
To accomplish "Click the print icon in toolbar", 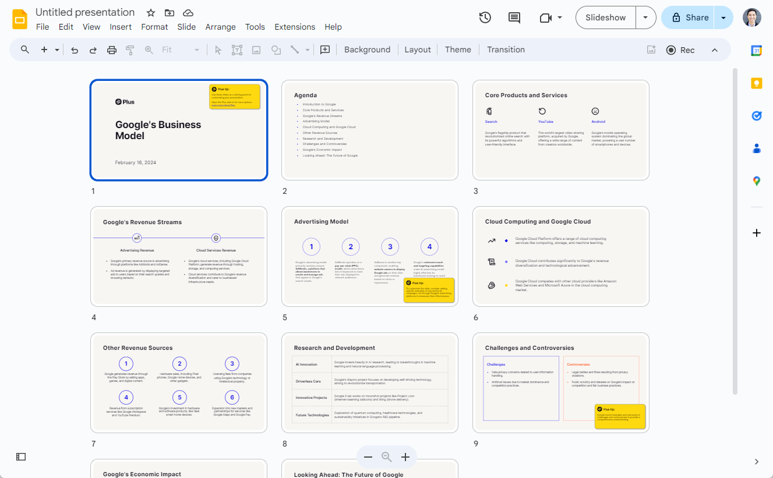I will click(x=112, y=50).
